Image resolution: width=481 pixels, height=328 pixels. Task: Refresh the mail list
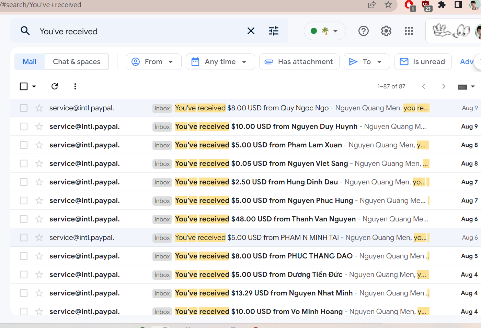point(55,86)
